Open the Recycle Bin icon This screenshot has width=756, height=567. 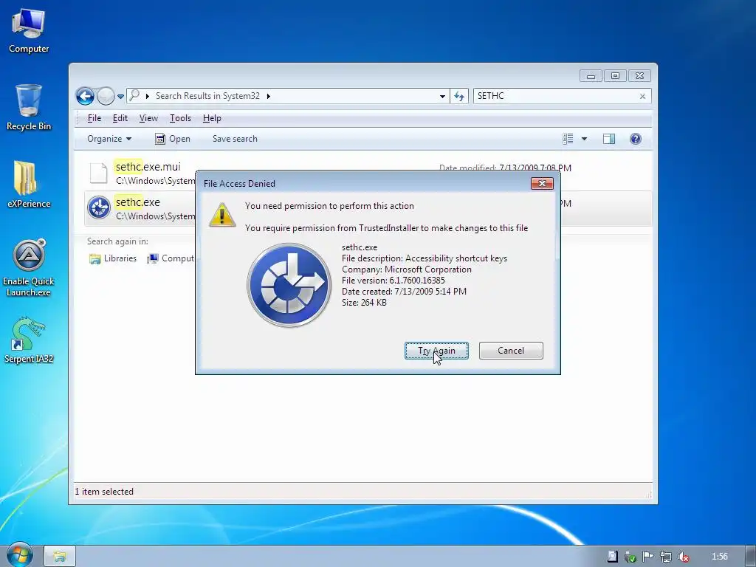coord(29,107)
